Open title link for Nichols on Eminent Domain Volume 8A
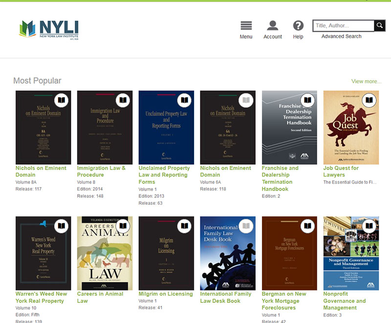The image size is (391, 323). (41, 172)
